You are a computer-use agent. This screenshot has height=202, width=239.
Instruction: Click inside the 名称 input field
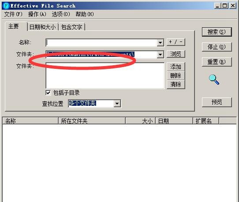tap(101, 43)
